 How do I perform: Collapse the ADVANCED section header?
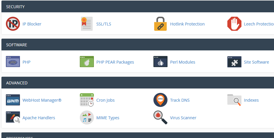click(138, 83)
